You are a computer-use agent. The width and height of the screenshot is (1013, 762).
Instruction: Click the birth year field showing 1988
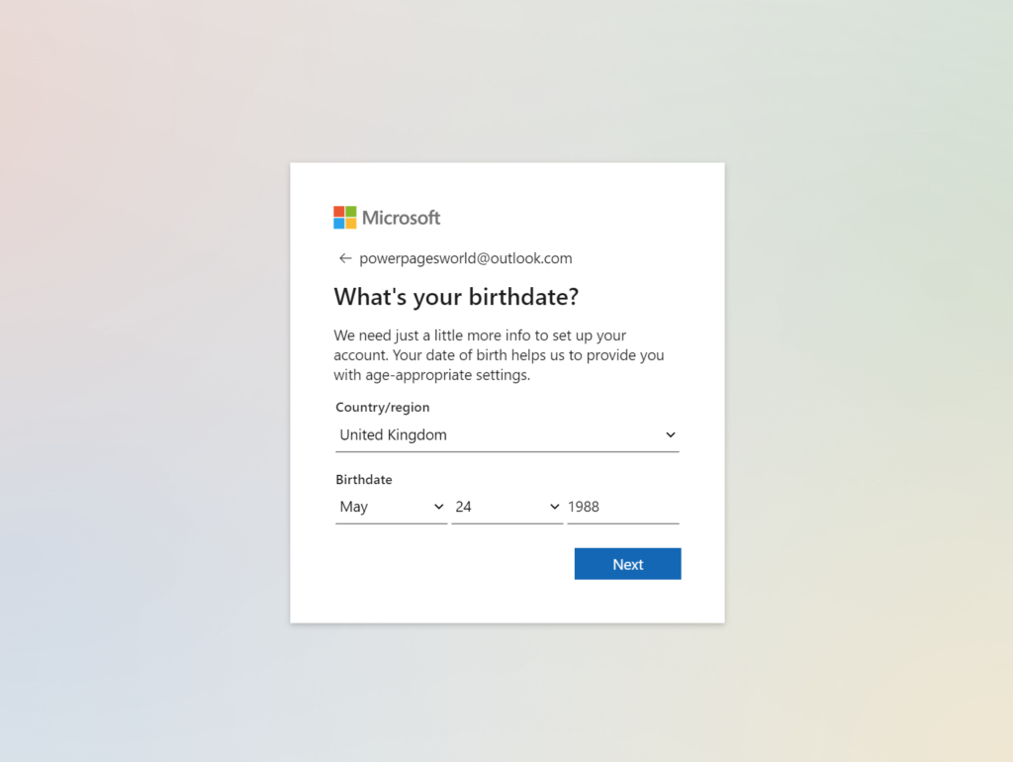pyautogui.click(x=623, y=507)
